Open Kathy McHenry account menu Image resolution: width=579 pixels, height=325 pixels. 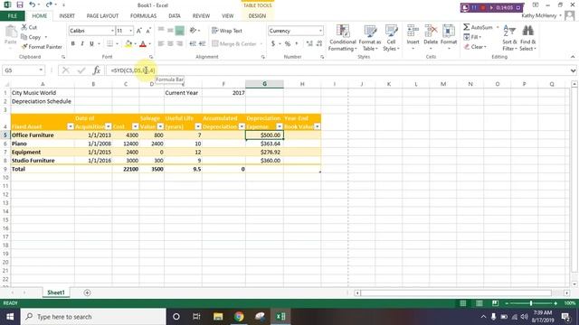click(541, 15)
